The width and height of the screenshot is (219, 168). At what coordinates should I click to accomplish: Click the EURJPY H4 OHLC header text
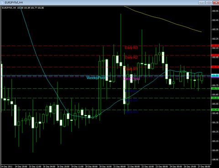point(23,8)
